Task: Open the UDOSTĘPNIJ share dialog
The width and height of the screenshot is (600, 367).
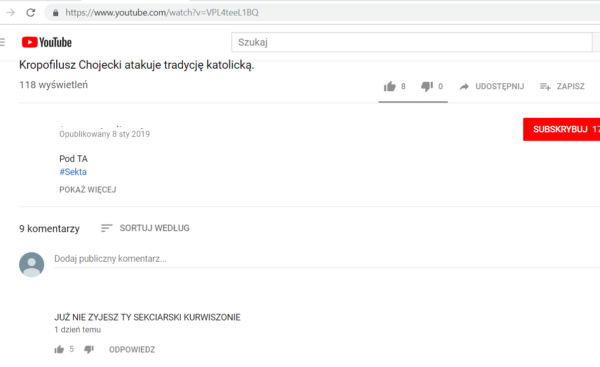Action: (x=492, y=87)
